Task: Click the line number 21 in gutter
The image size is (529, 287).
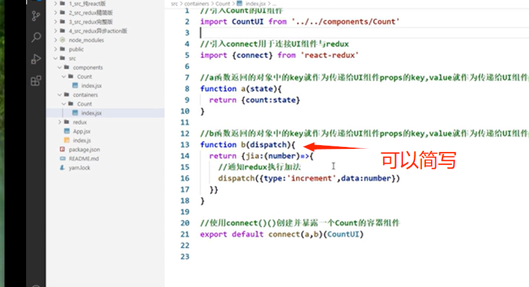Action: [x=185, y=234]
